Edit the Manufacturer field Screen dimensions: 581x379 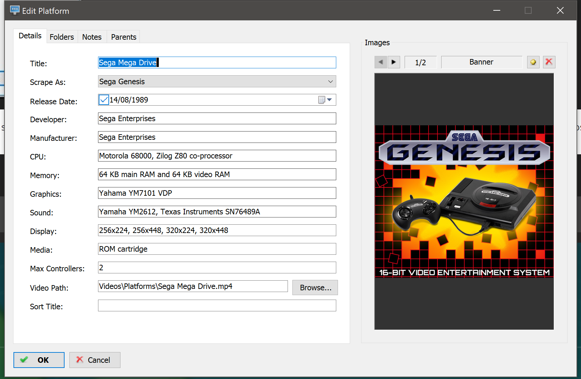[217, 137]
